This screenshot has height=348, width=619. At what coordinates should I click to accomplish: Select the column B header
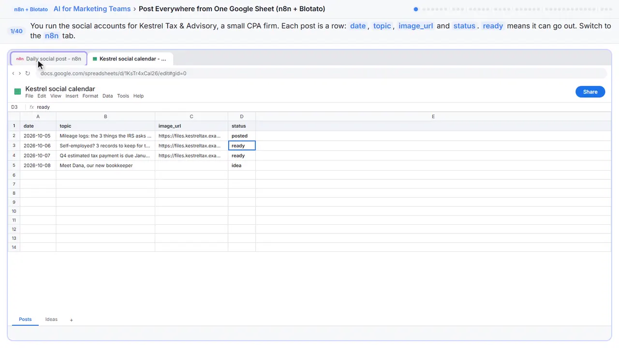point(105,116)
